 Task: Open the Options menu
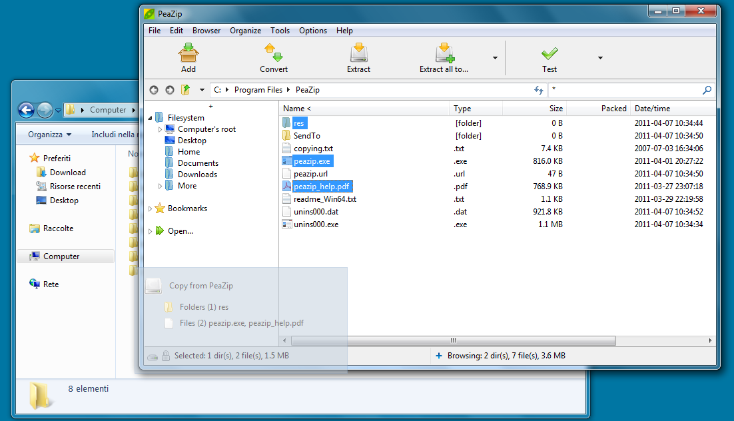(313, 31)
